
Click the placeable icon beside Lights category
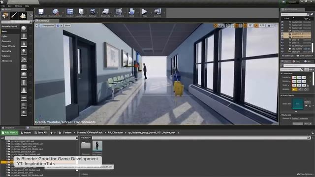(x=24, y=36)
